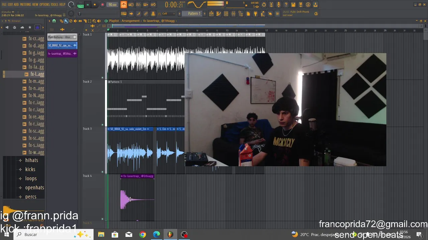The width and height of the screenshot is (428, 240).
Task: Toggle SONG/PAT playback mode button
Action: coord(81,5)
